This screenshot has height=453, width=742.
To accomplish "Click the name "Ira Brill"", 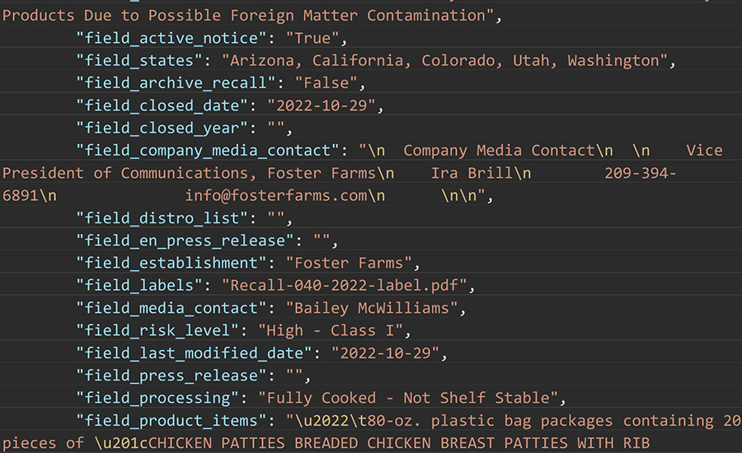I will [472, 173].
